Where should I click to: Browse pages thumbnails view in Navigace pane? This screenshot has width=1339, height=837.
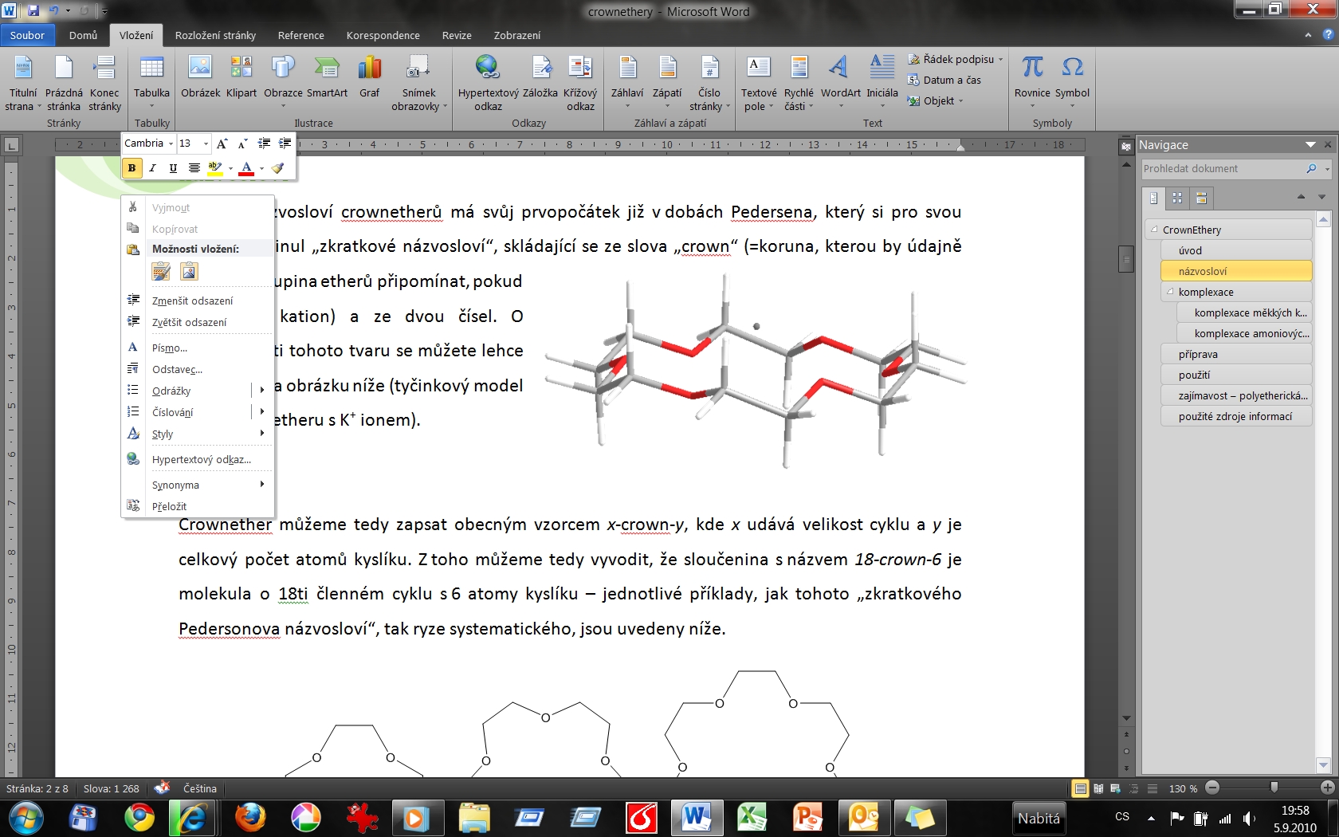click(x=1177, y=198)
